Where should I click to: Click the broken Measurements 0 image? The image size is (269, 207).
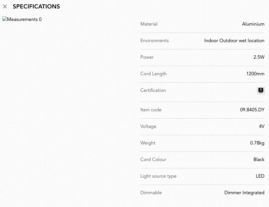point(22,19)
